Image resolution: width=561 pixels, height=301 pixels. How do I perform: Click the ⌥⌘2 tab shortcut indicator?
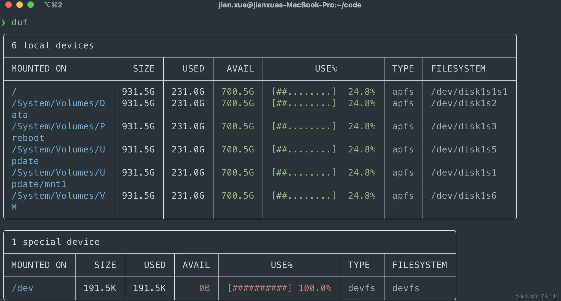(53, 5)
